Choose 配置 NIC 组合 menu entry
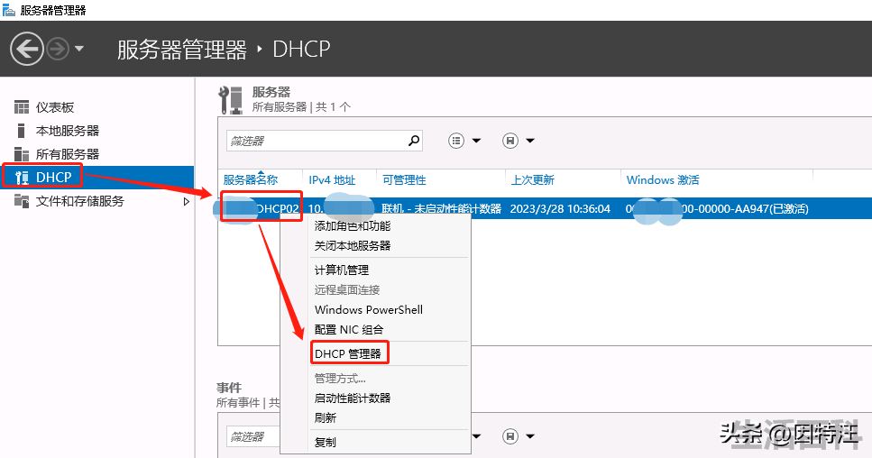 pyautogui.click(x=349, y=329)
